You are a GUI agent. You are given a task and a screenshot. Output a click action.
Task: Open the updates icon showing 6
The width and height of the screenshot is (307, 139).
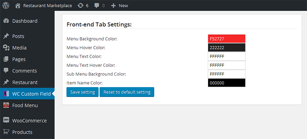pyautogui.click(x=80, y=6)
